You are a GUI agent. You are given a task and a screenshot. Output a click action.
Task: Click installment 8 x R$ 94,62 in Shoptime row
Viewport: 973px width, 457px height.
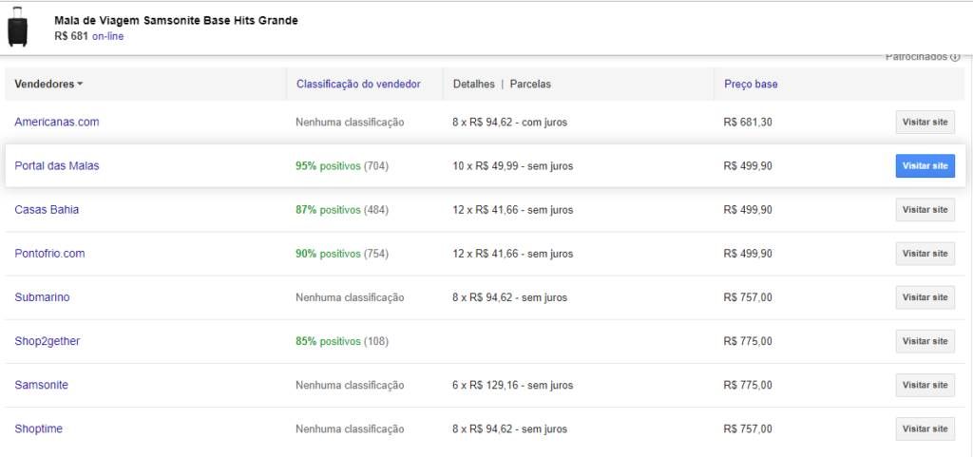pyautogui.click(x=509, y=429)
